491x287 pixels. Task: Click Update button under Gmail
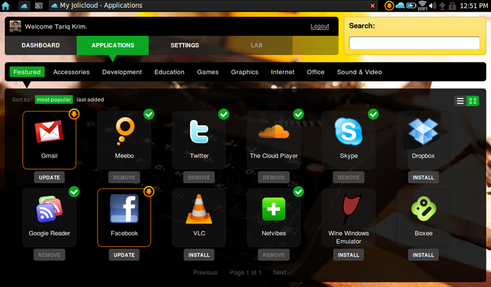coord(50,177)
